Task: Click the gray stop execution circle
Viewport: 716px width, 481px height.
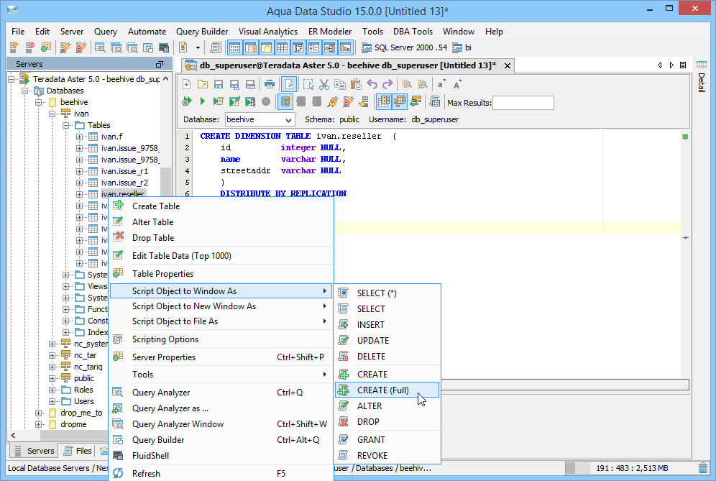Action: [x=266, y=101]
